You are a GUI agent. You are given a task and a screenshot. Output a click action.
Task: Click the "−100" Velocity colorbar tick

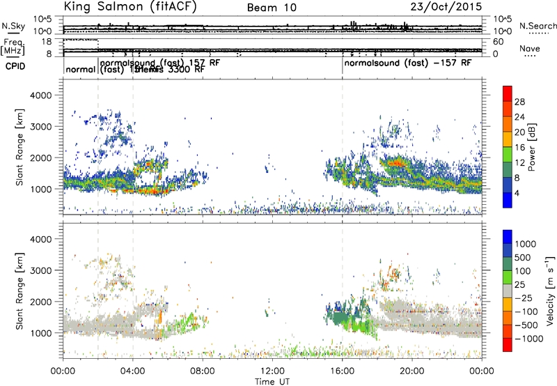coord(526,311)
